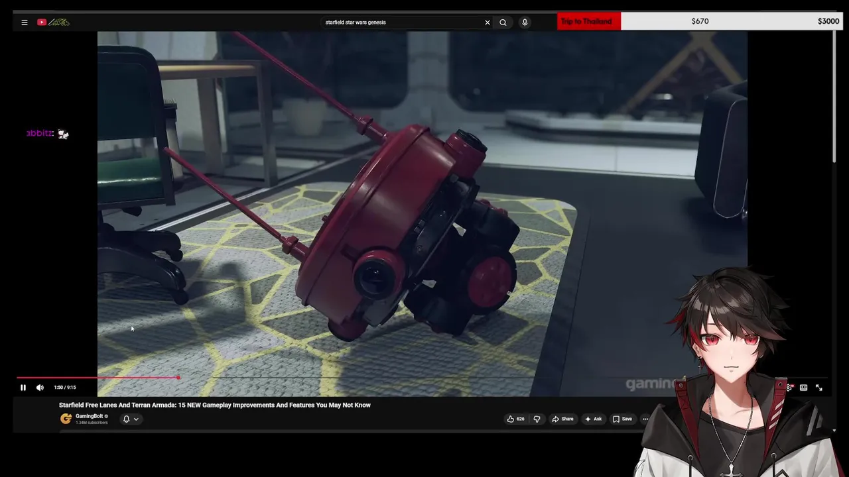The height and width of the screenshot is (477, 849).
Task: Clear the search box with the X
Action: 488,23
